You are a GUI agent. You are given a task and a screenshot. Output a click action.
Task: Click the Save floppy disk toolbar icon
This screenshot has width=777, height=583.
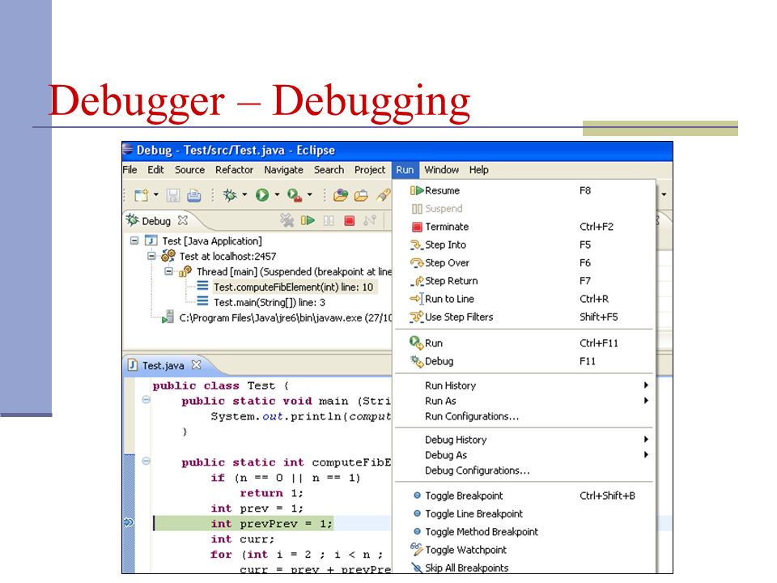click(x=173, y=195)
